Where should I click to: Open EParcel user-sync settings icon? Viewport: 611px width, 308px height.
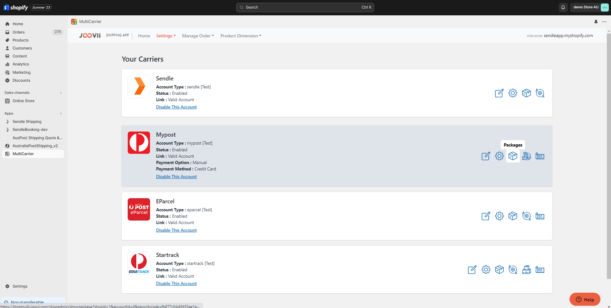coord(526,216)
